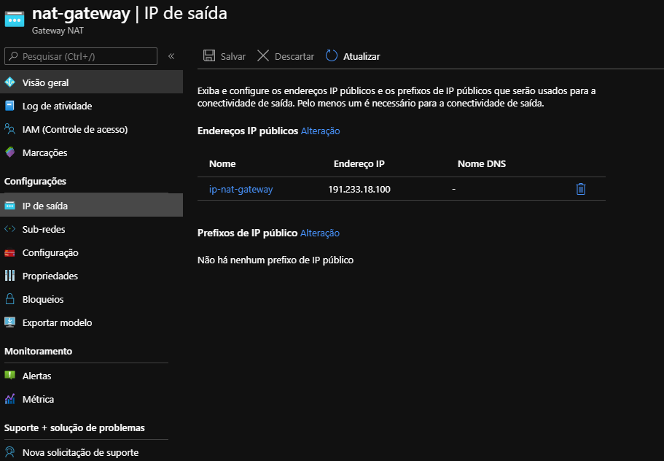Open Visão geral in the menu
Screen dimensions: 664x461
tap(45, 83)
